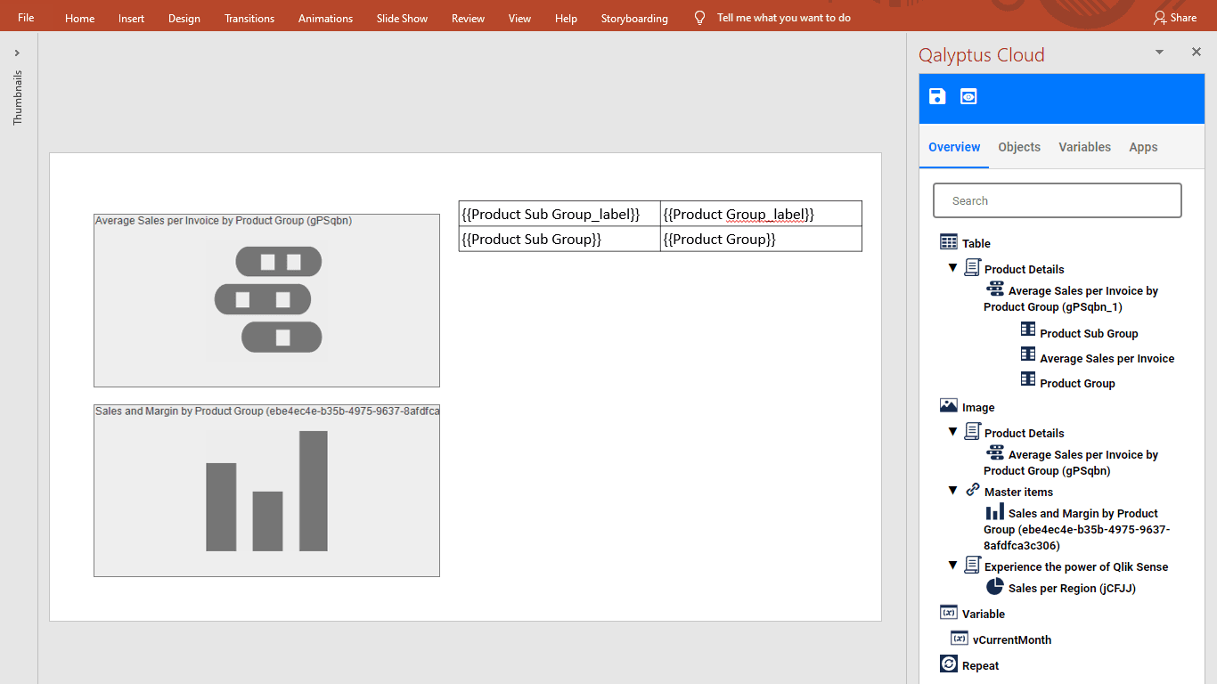This screenshot has height=684, width=1217.
Task: Collapse the Master items section
Action: [952, 490]
